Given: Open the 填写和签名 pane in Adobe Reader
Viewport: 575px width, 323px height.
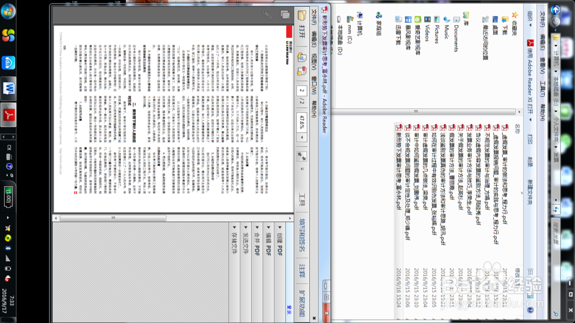Looking at the screenshot, I should pyautogui.click(x=302, y=235).
